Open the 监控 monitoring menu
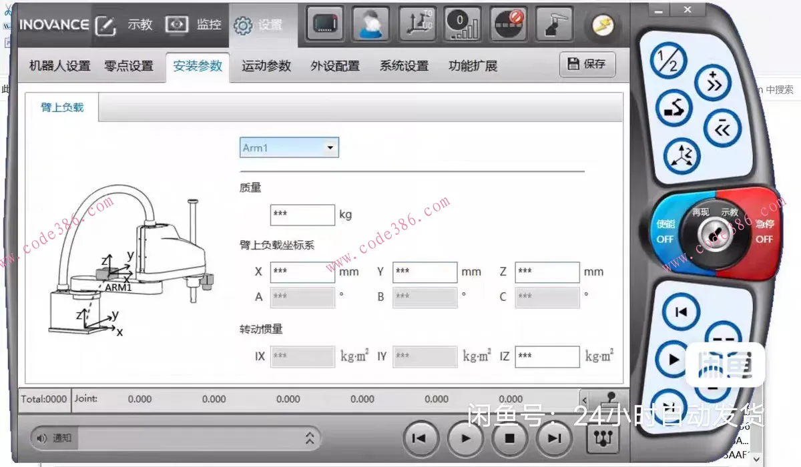The image size is (801, 467). coord(194,25)
